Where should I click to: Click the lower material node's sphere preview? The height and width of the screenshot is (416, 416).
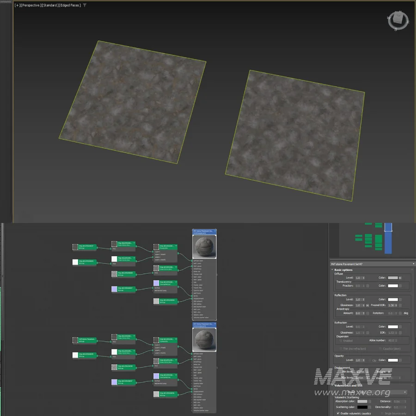pyautogui.click(x=204, y=340)
